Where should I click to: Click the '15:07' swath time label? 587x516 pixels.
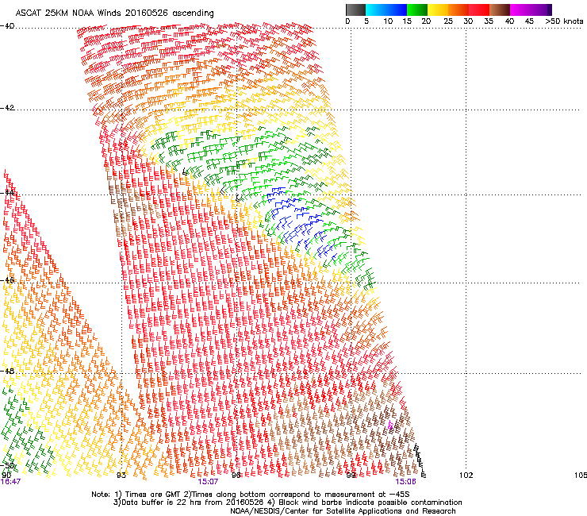208,482
